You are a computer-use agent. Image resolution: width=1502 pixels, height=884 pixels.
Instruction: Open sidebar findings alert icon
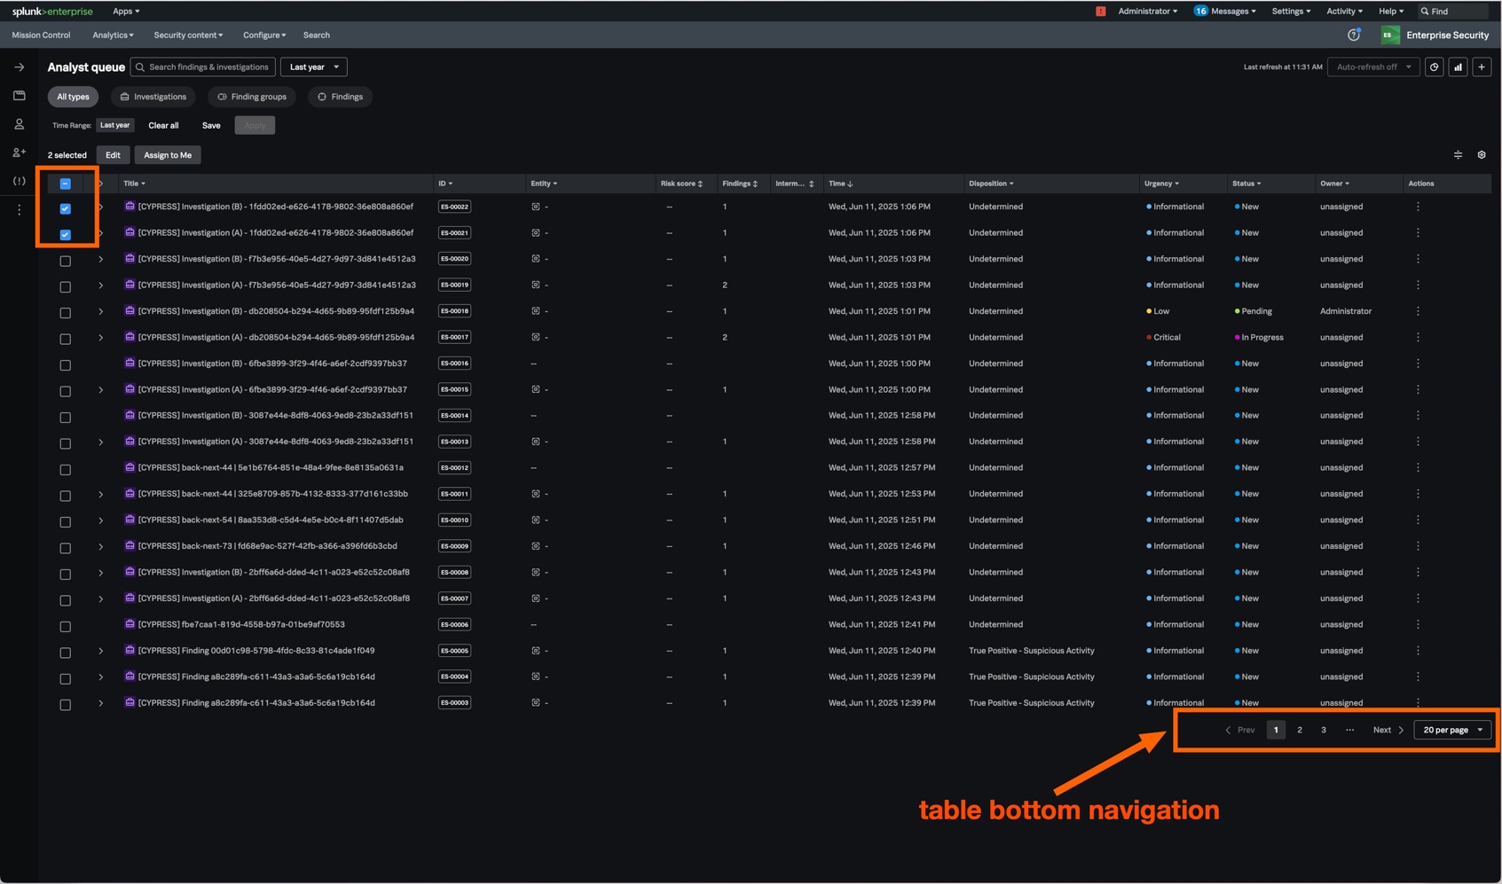[19, 181]
